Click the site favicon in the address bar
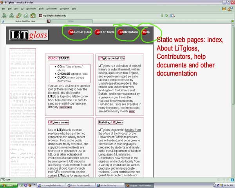Screen dimensions: 235x188 pos(40,16)
